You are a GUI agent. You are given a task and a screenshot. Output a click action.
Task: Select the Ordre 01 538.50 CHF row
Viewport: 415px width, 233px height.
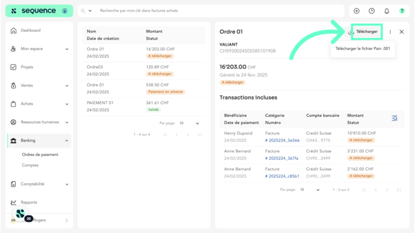pyautogui.click(x=144, y=89)
